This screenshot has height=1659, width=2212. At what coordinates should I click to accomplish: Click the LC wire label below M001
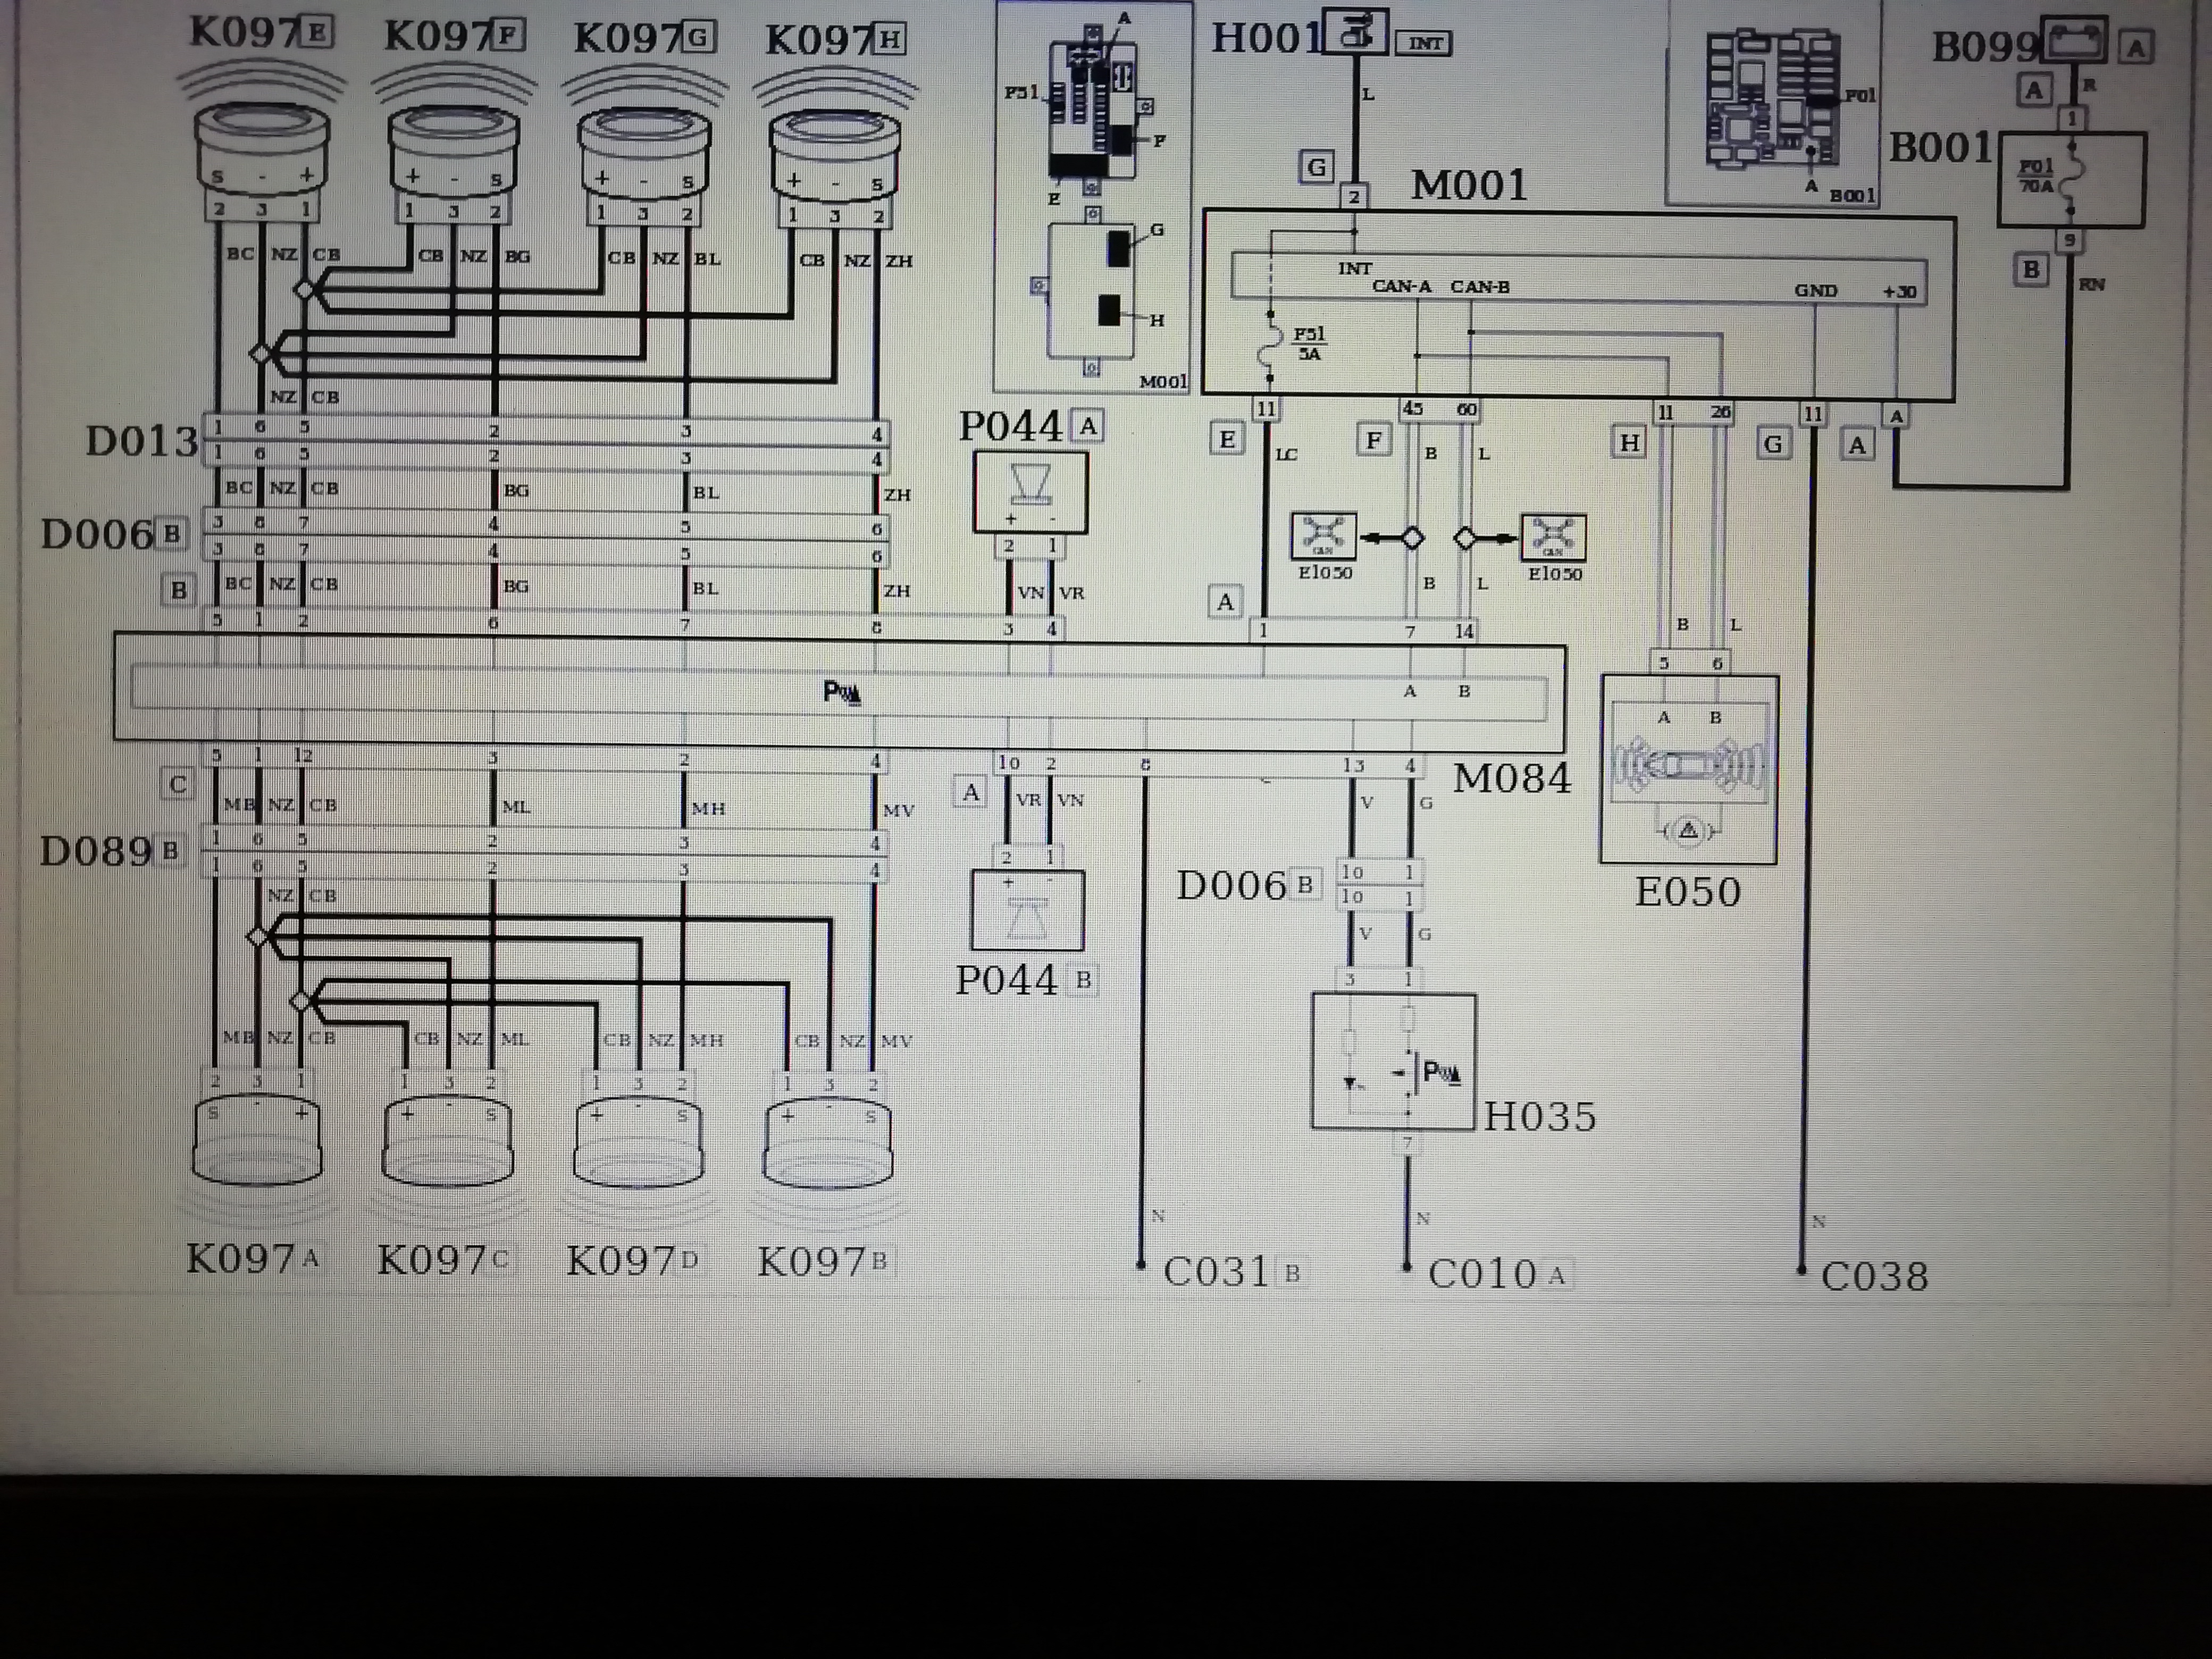coord(1286,455)
